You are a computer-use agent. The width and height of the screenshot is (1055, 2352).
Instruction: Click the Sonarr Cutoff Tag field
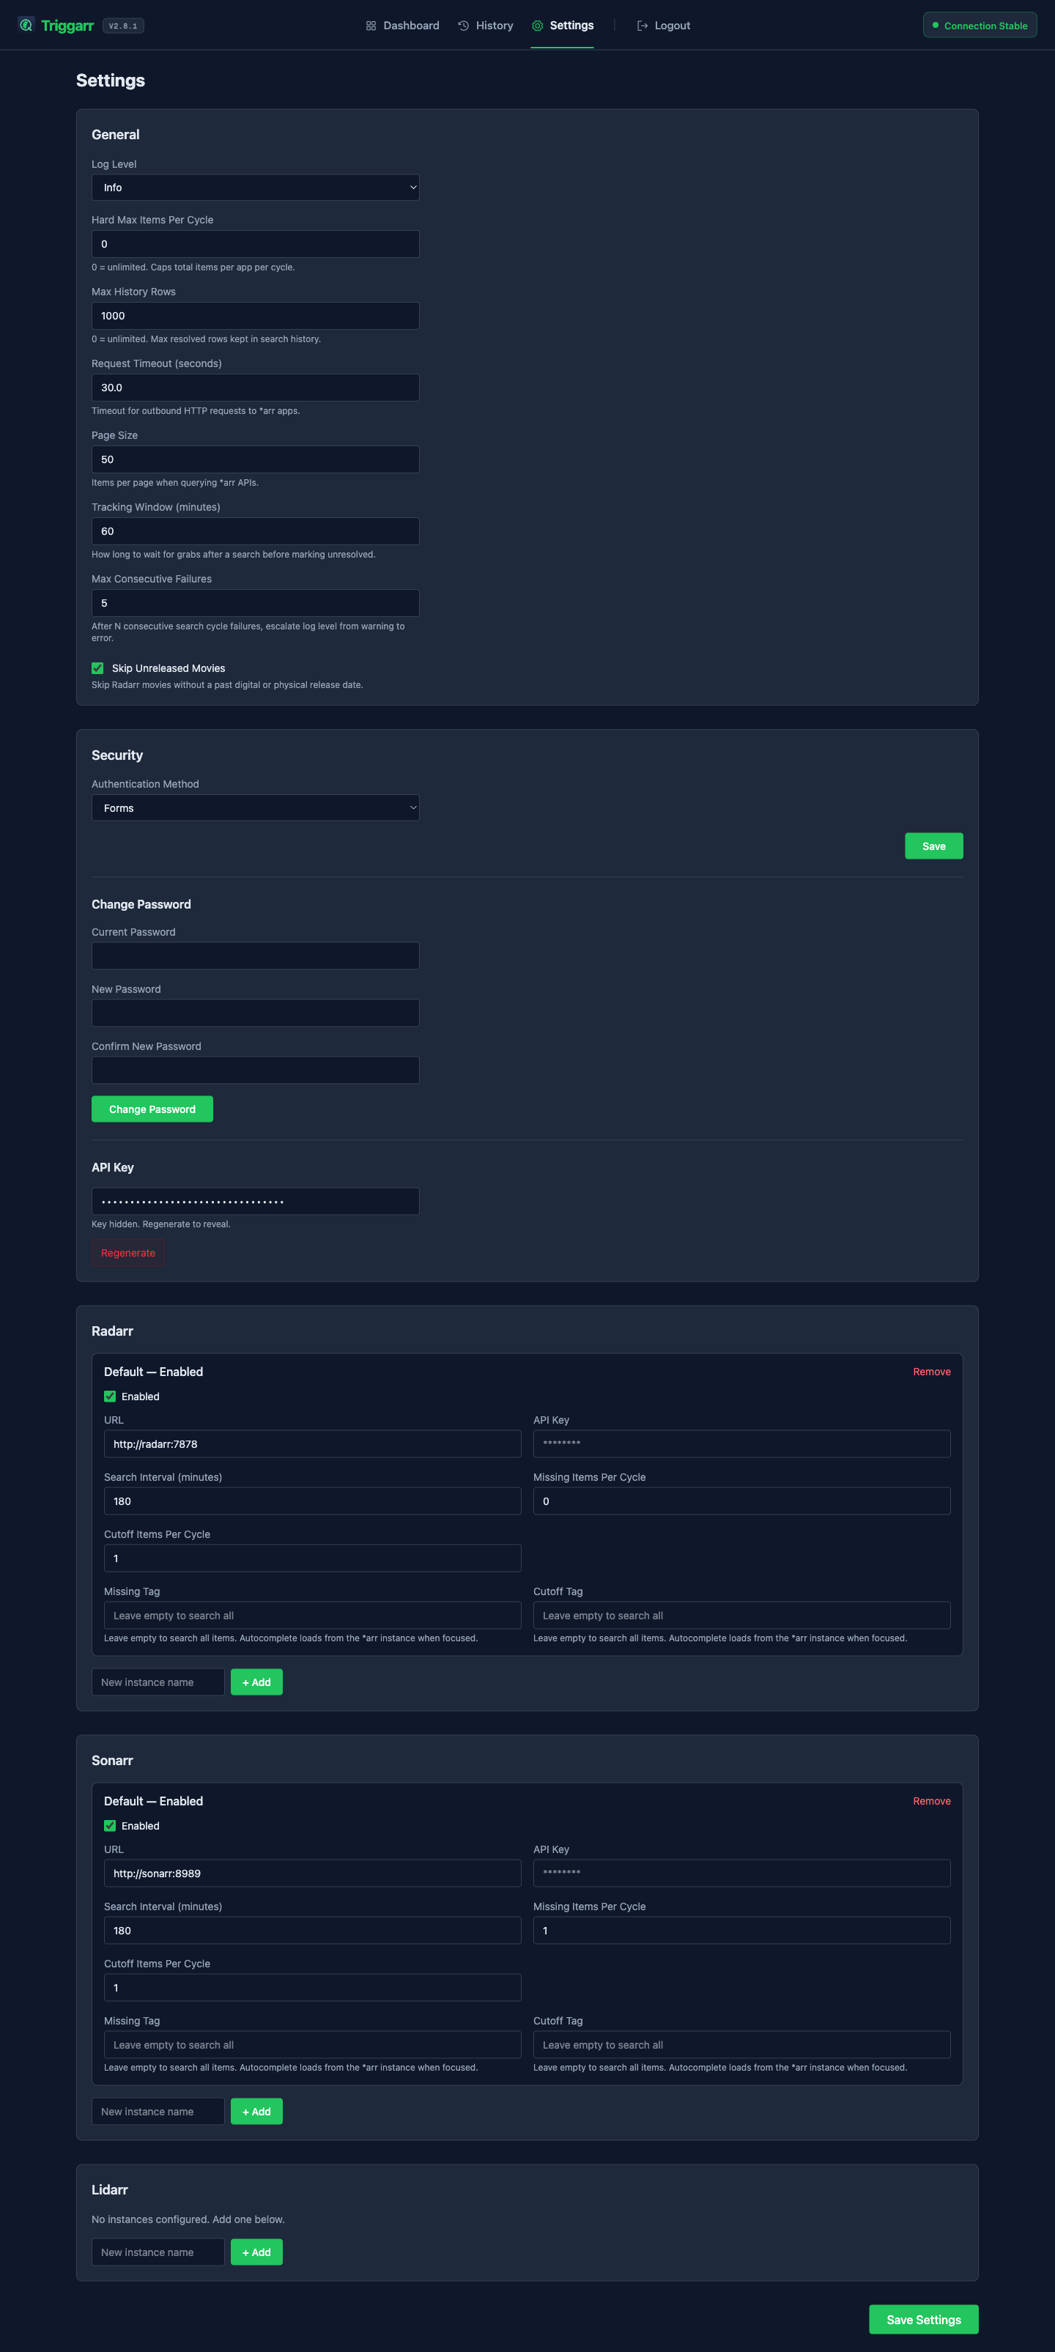point(742,2044)
